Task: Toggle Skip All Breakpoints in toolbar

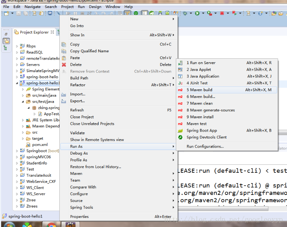Action: click(58, 13)
